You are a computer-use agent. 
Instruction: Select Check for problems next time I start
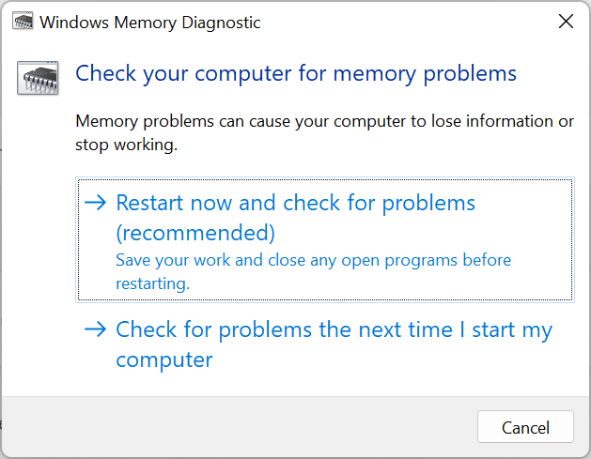pyautogui.click(x=334, y=329)
